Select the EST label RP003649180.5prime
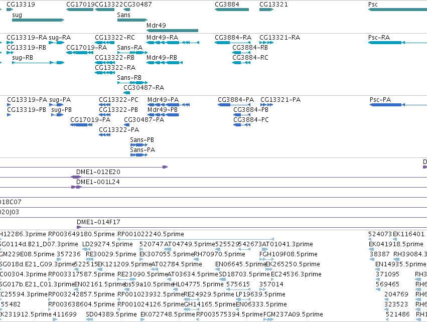This screenshot has width=427, height=322. (x=81, y=234)
